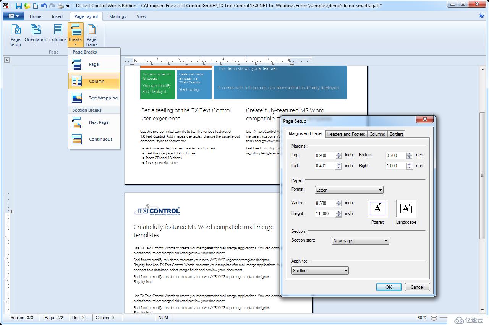
Task: Open the View ribbon tab
Action: click(x=141, y=16)
